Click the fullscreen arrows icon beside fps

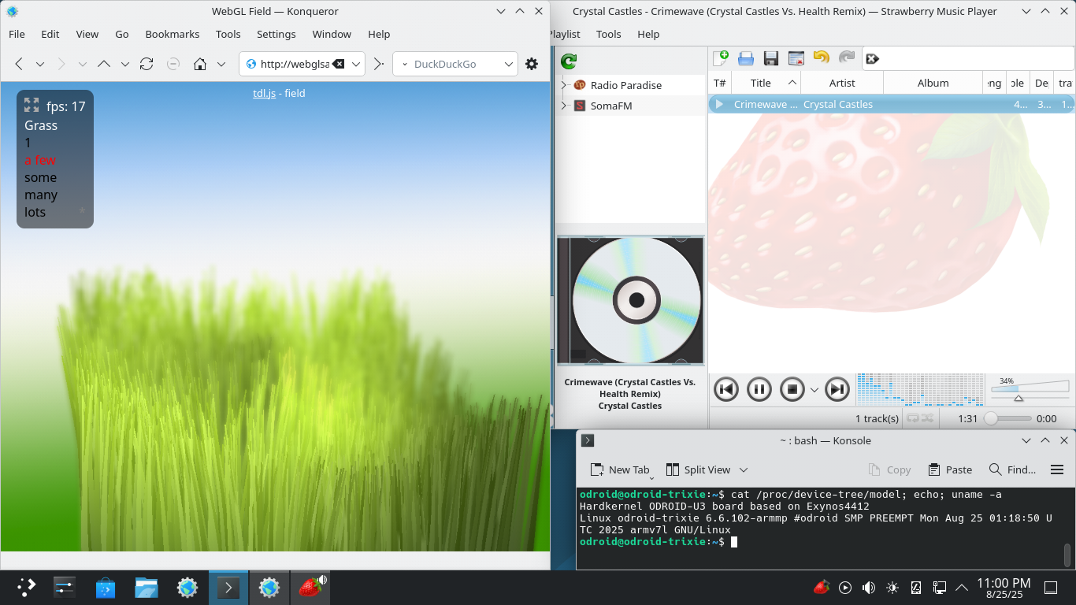tap(32, 105)
